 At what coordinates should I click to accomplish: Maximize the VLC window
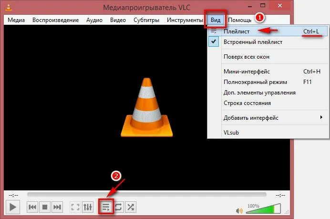(x=262, y=6)
